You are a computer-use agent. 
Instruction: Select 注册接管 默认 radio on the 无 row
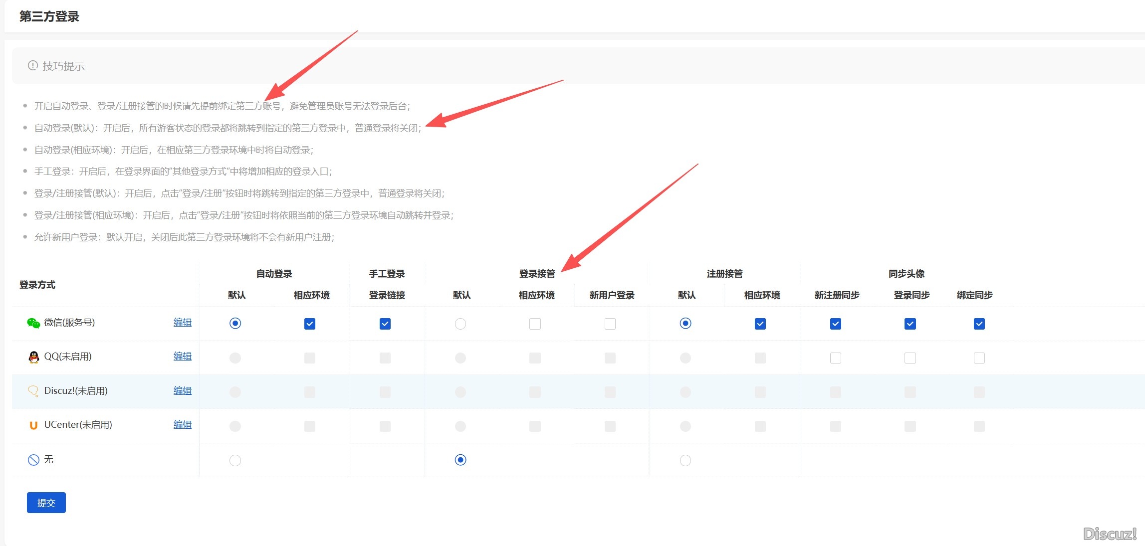click(686, 460)
